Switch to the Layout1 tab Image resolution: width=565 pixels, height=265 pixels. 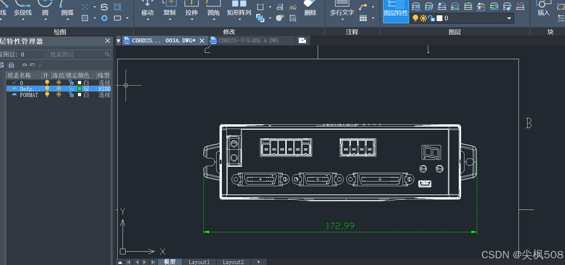199,262
